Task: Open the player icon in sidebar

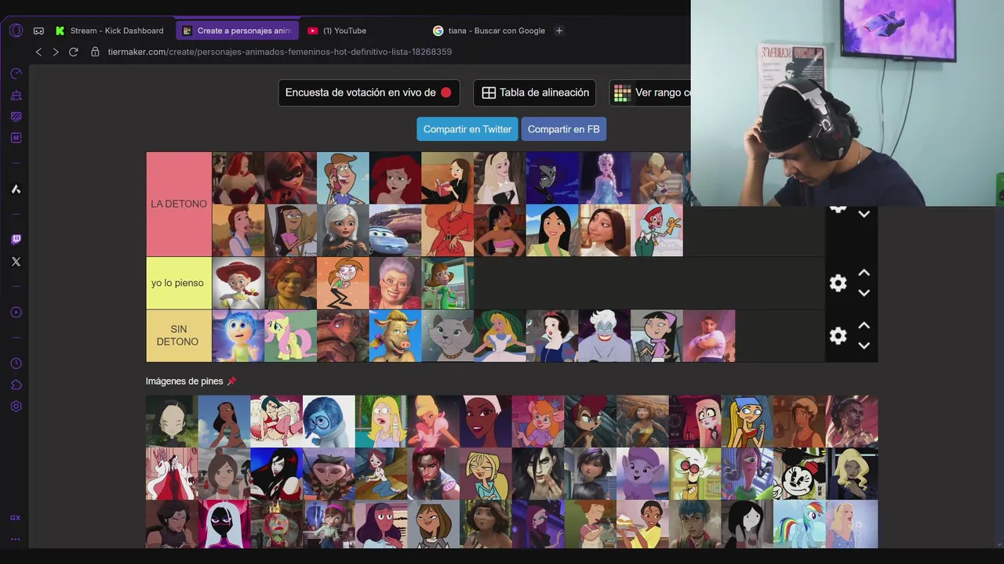Action: click(16, 313)
